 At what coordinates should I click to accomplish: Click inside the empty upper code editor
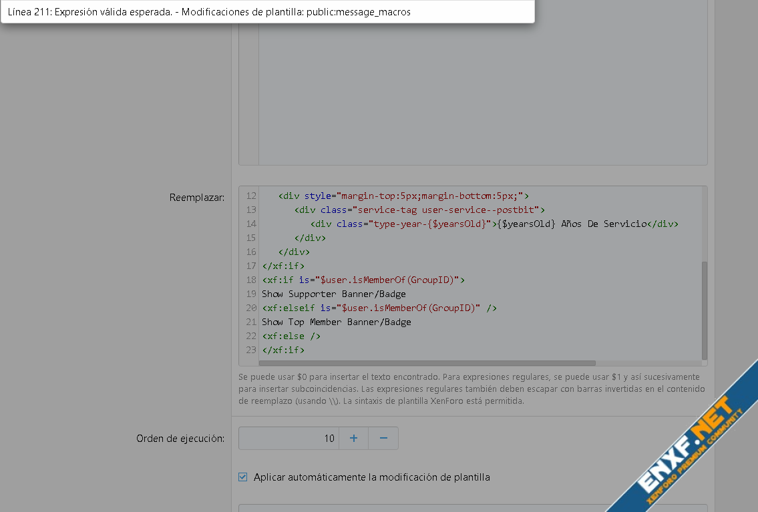[481, 93]
